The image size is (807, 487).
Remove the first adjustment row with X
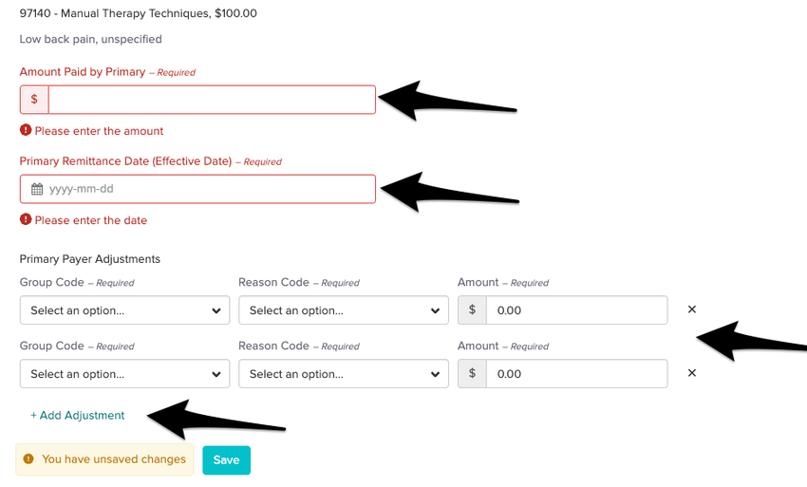(692, 309)
